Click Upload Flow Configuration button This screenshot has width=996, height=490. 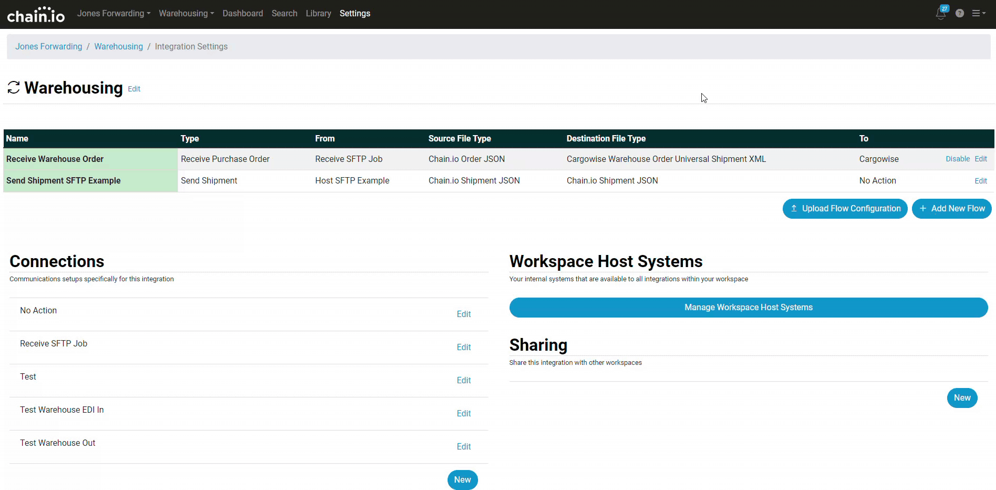click(x=845, y=209)
